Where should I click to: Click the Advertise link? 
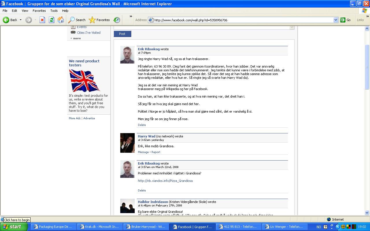pyautogui.click(x=89, y=118)
